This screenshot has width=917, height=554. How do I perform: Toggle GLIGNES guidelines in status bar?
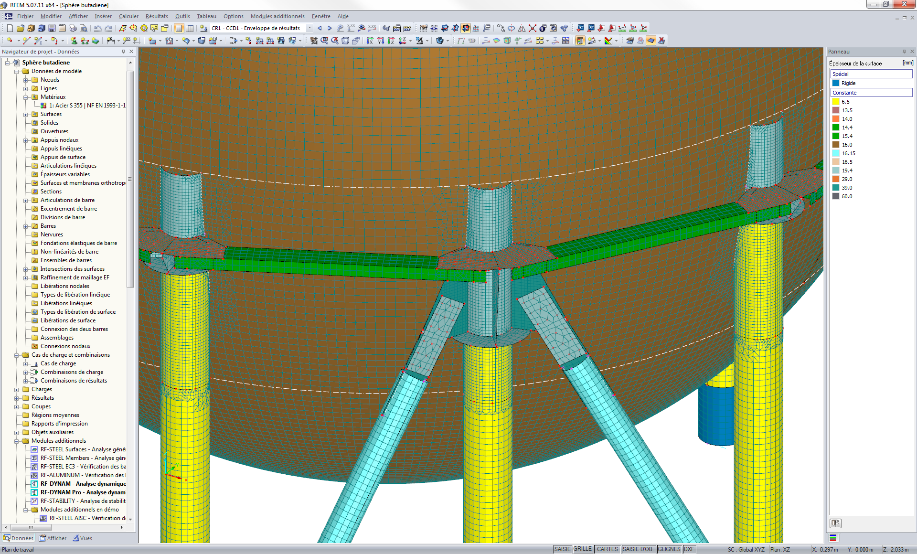pyautogui.click(x=669, y=549)
